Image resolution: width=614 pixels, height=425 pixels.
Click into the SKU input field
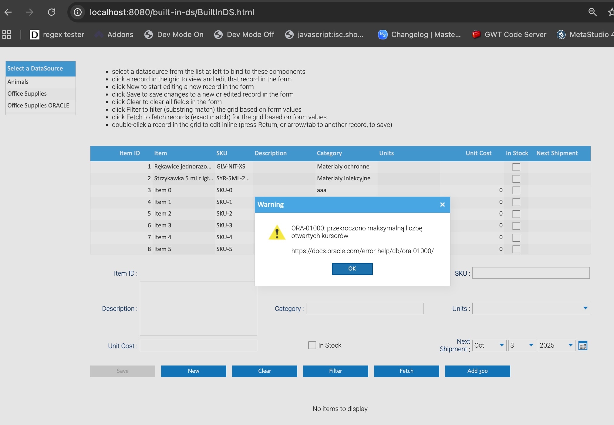[531, 273]
